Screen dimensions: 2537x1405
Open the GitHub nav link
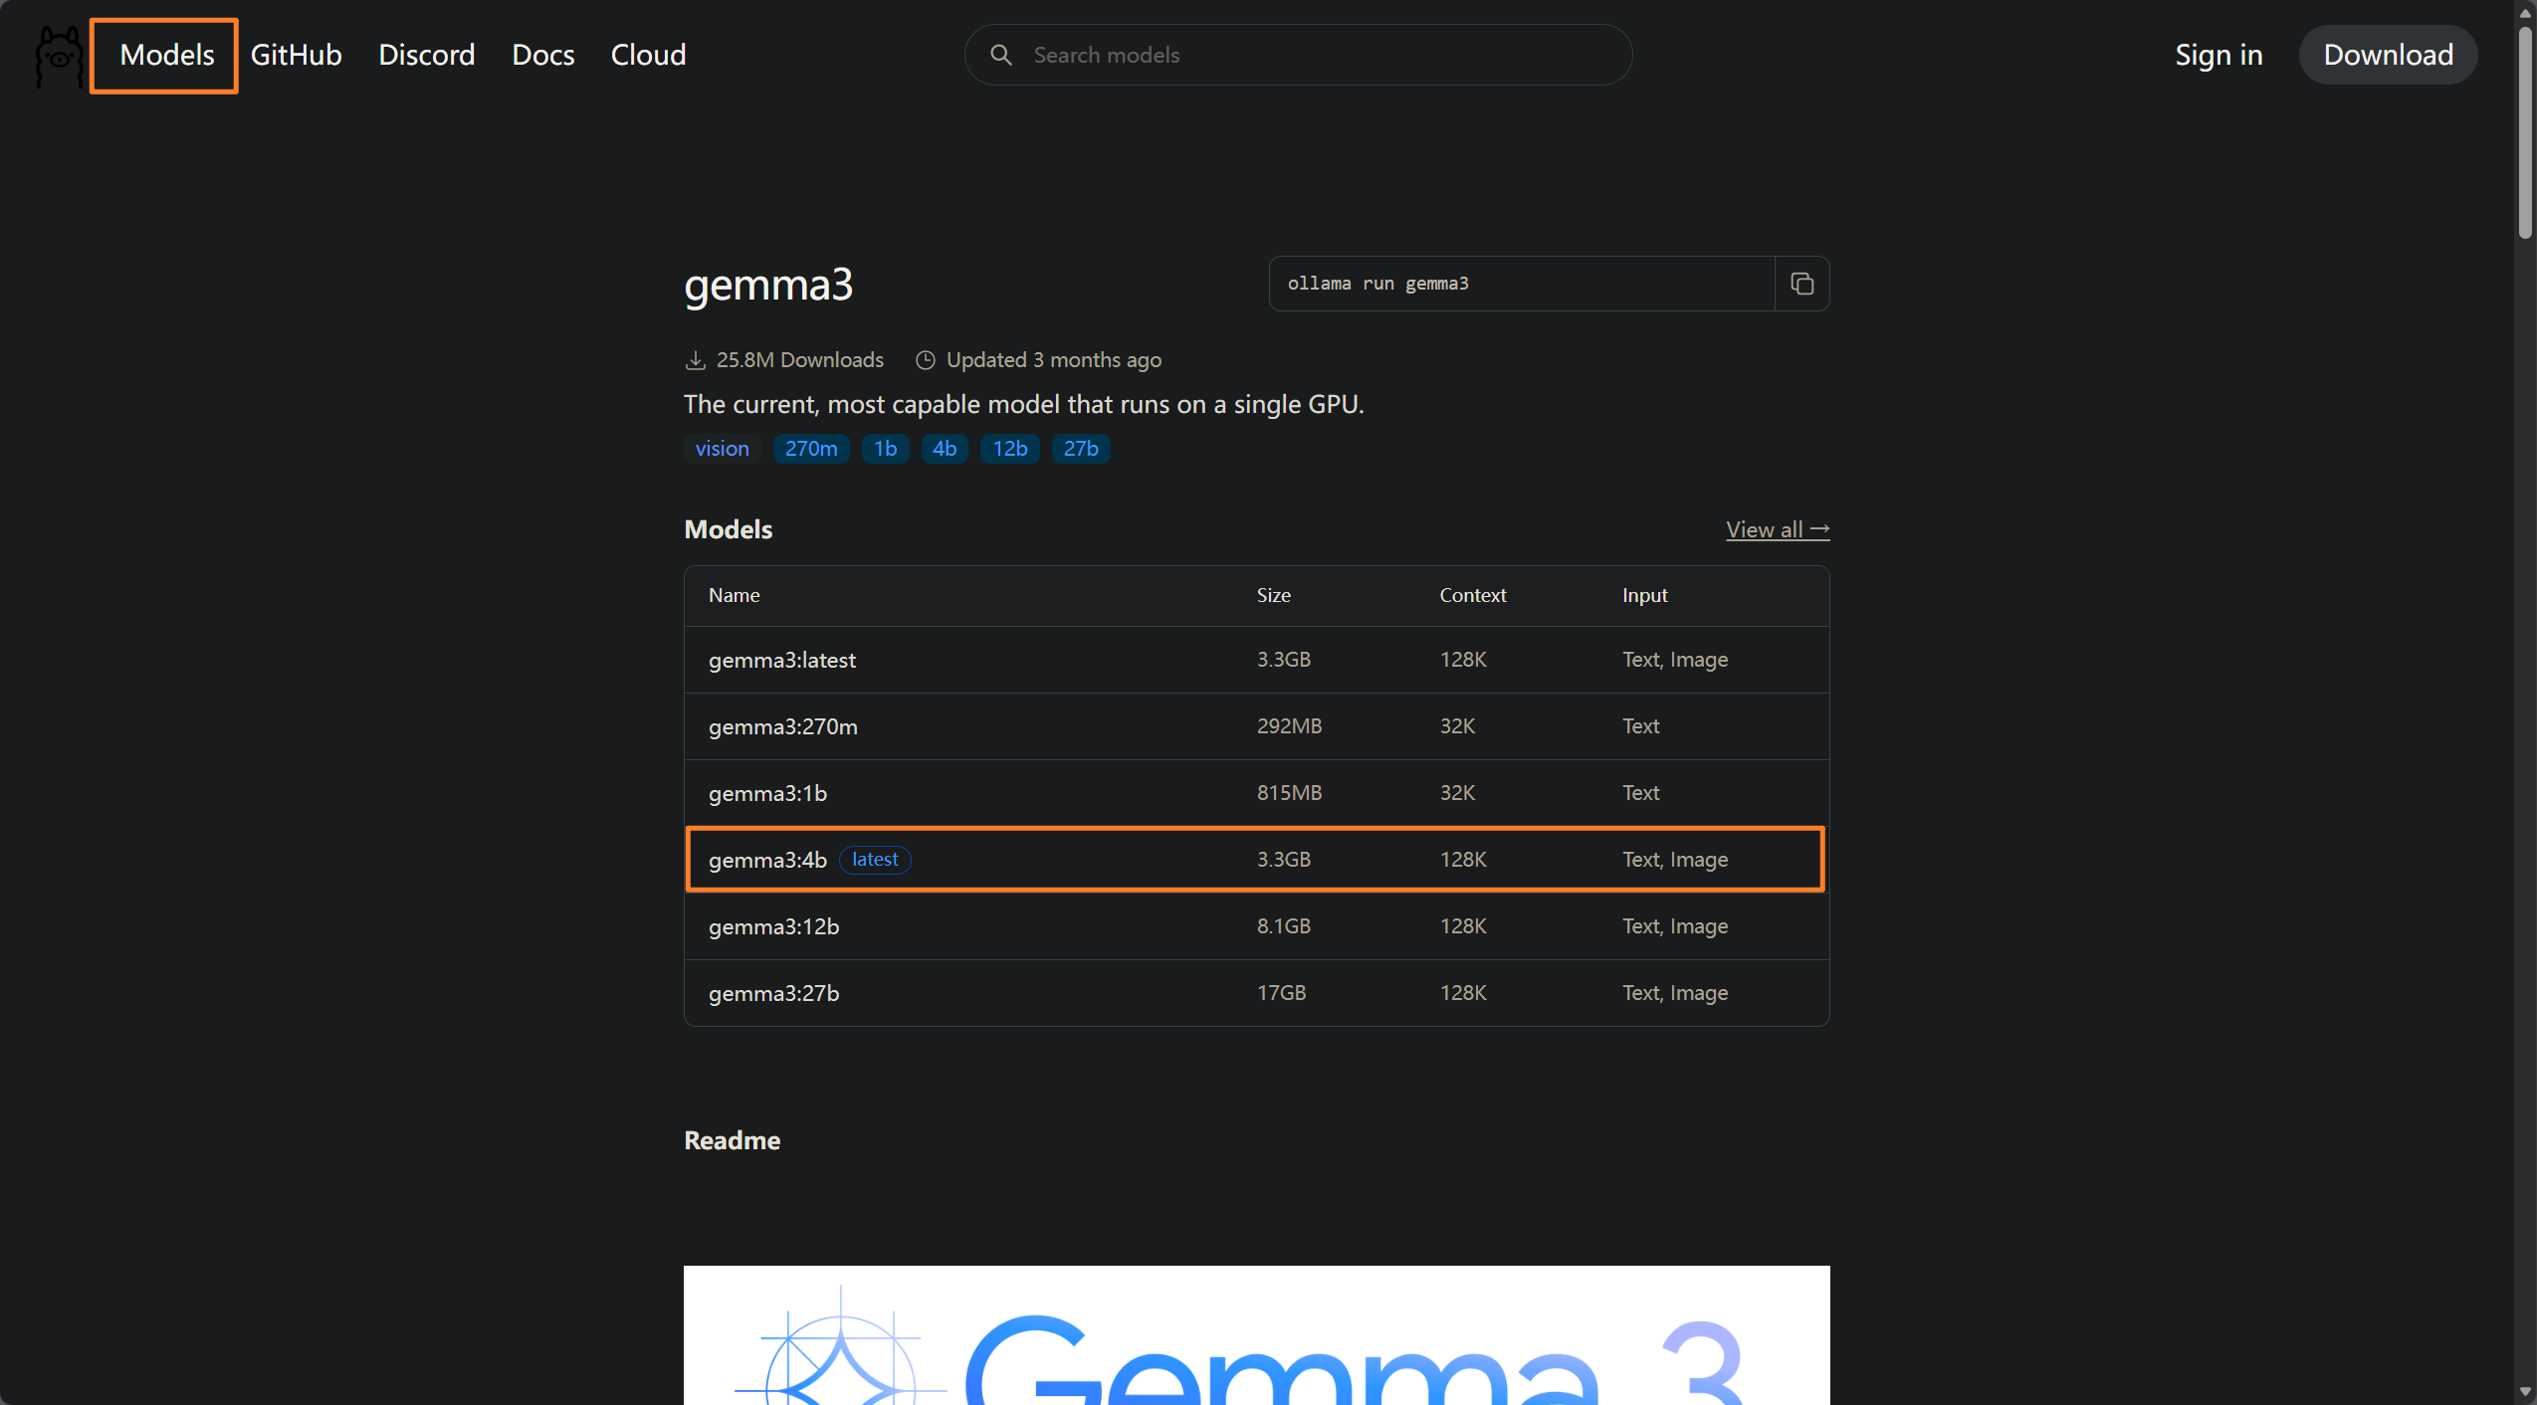296,55
